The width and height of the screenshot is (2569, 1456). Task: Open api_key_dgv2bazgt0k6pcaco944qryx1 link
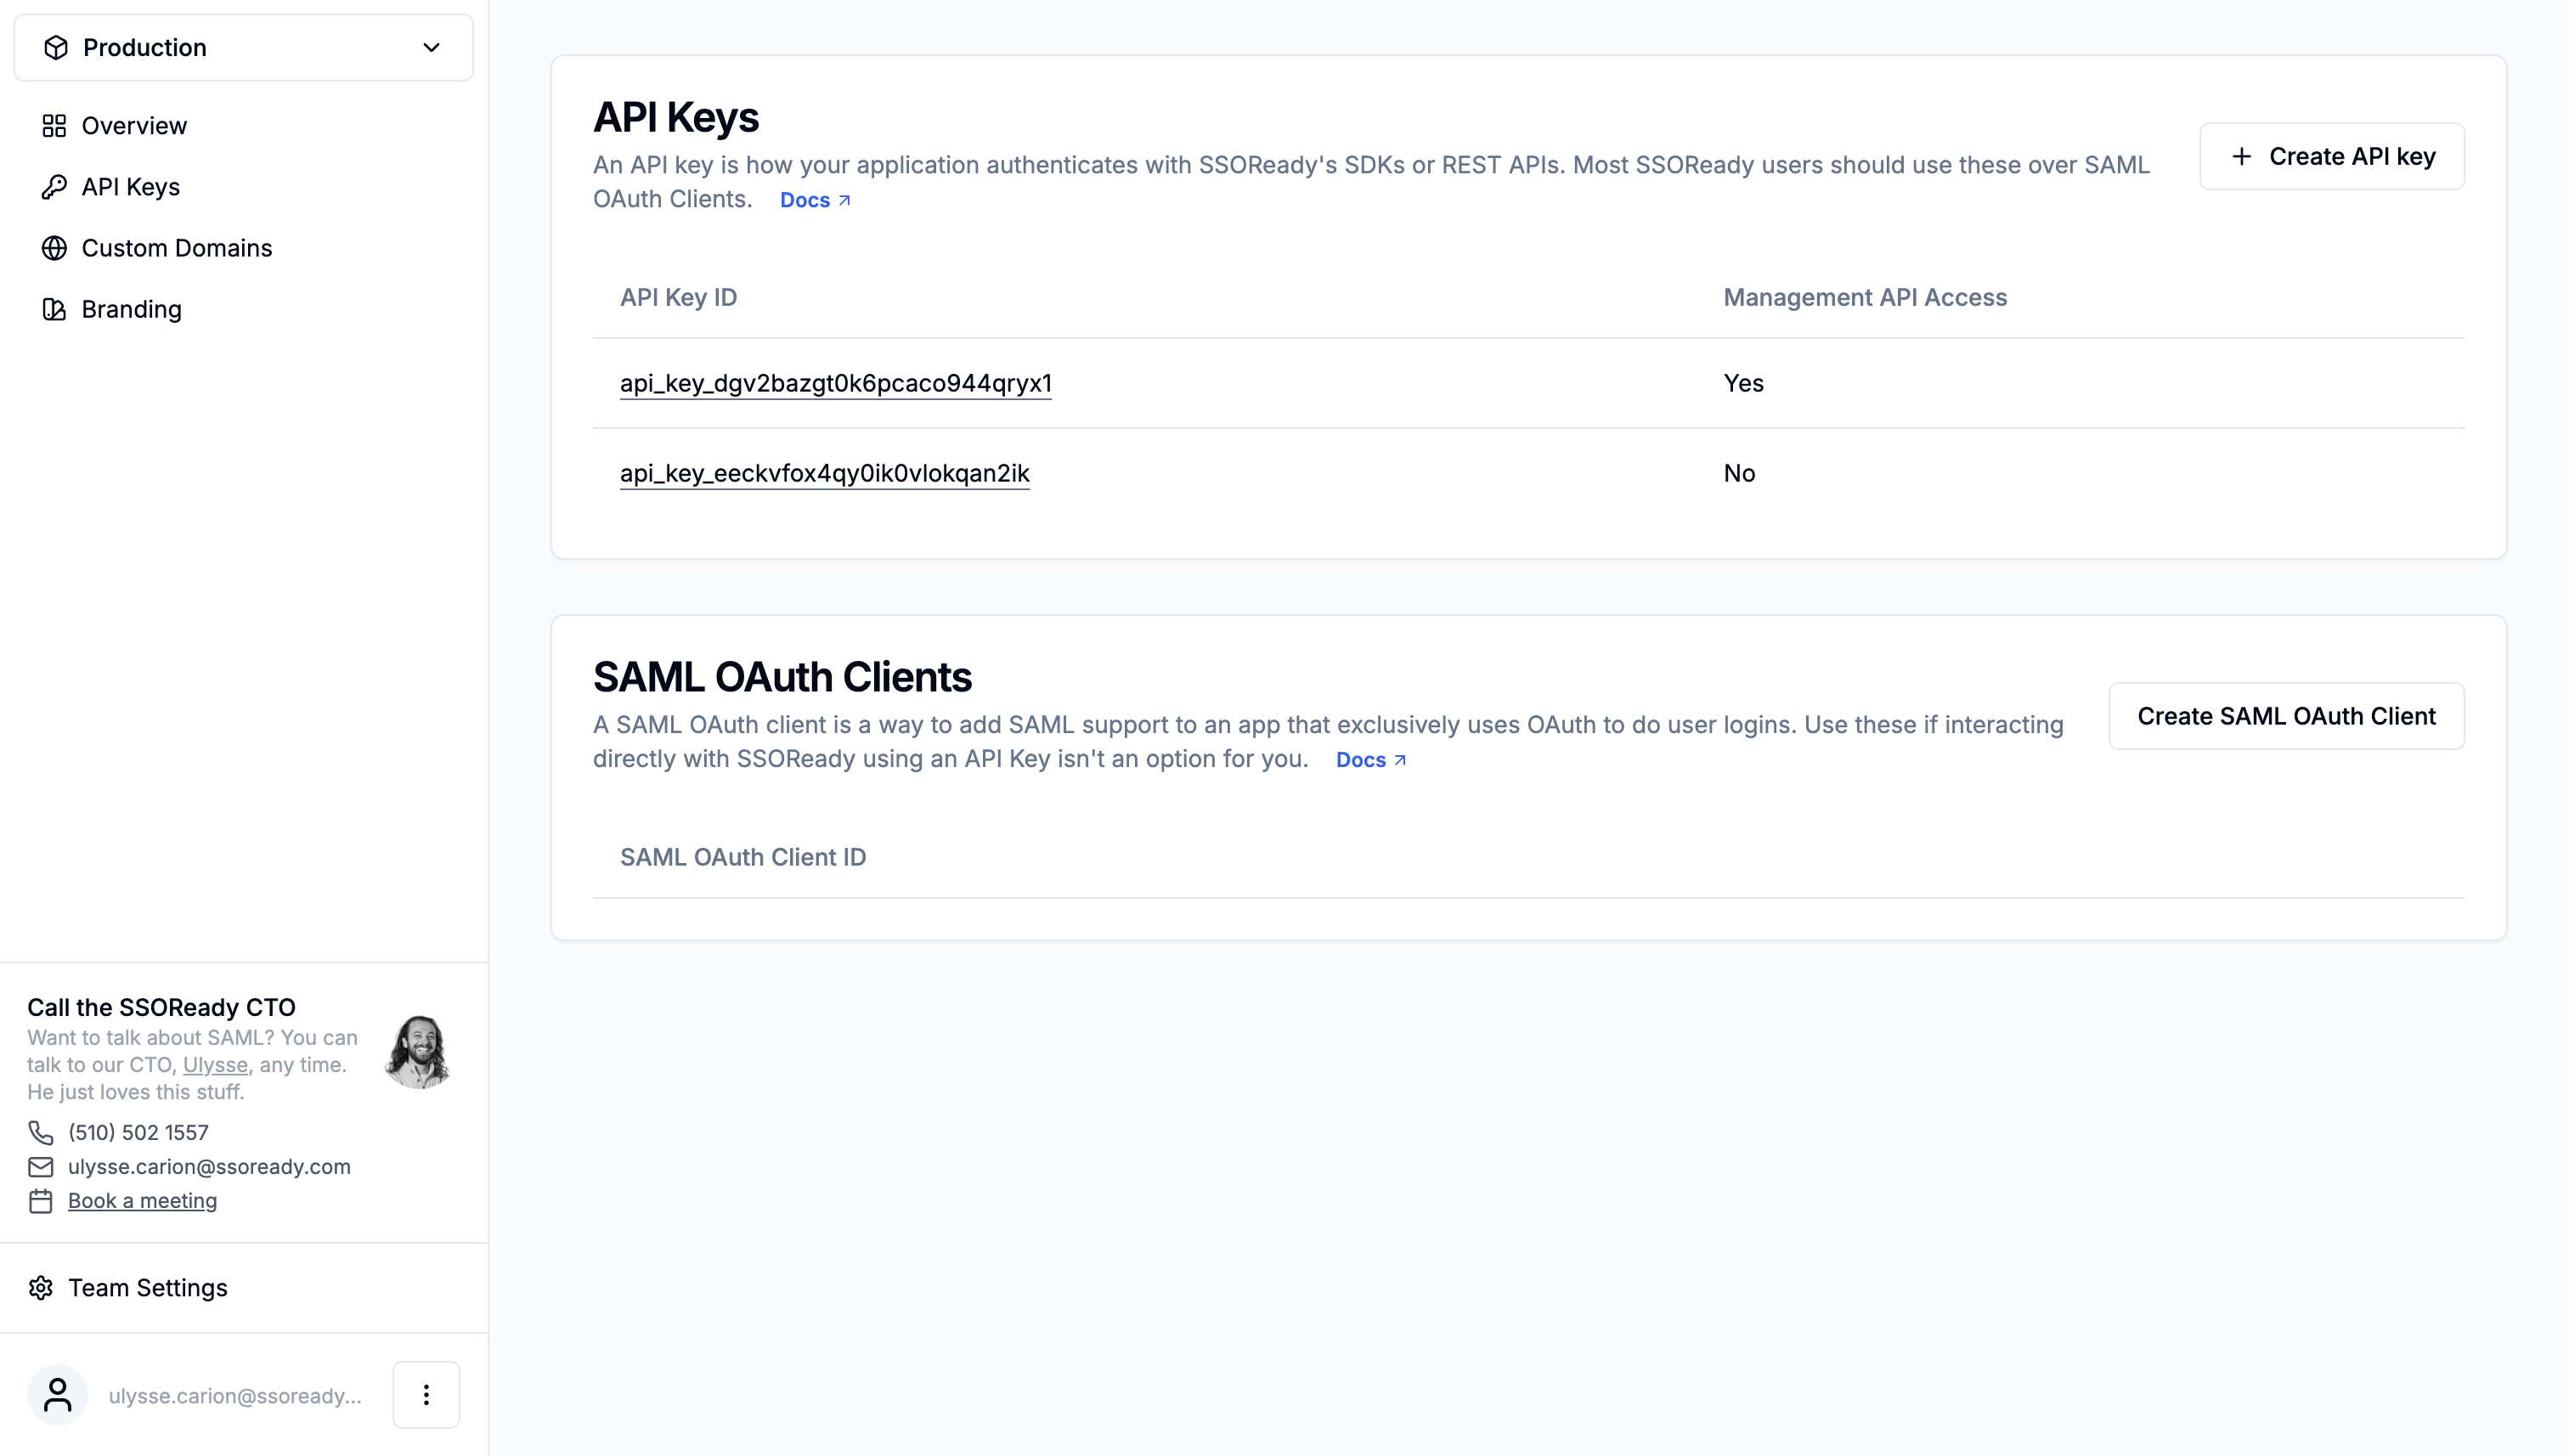[x=836, y=383]
